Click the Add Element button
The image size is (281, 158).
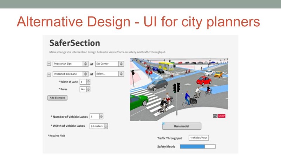(57, 98)
